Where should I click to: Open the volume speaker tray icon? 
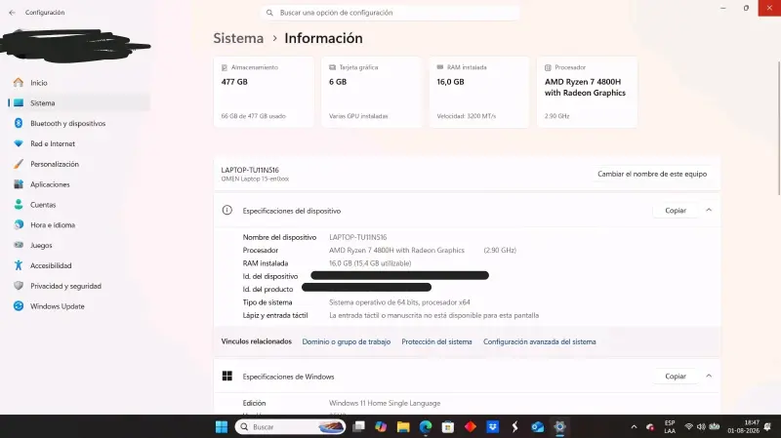click(701, 427)
